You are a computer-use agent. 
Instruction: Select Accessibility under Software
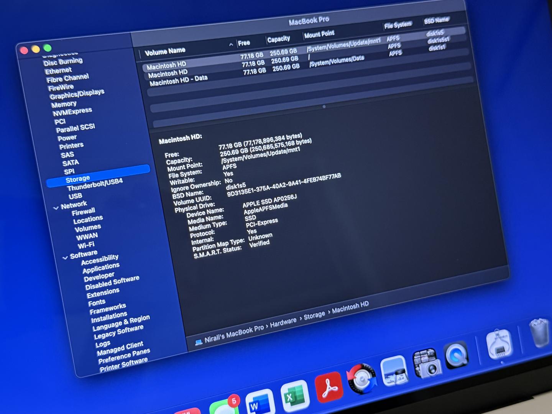click(100, 260)
